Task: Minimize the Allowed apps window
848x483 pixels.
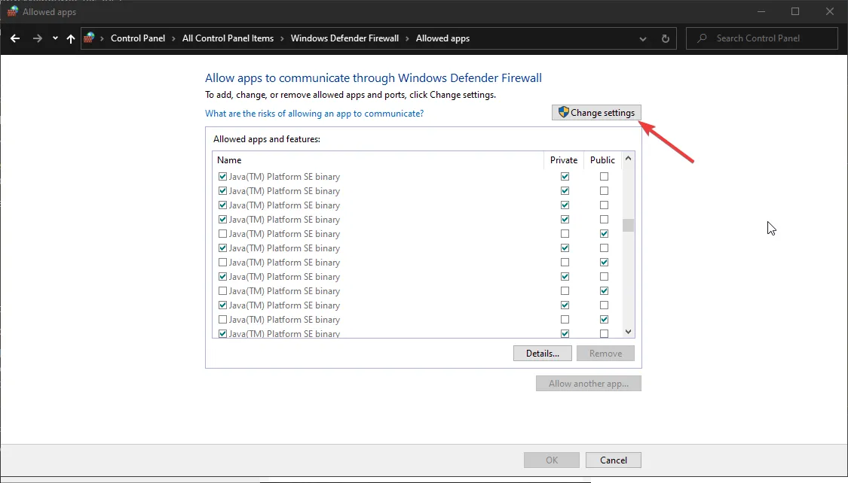Action: (761, 11)
